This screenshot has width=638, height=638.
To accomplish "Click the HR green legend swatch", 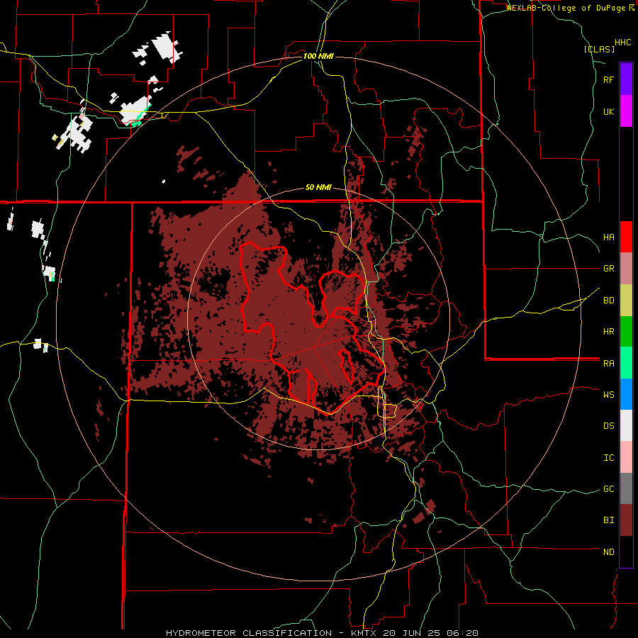I will (626, 332).
